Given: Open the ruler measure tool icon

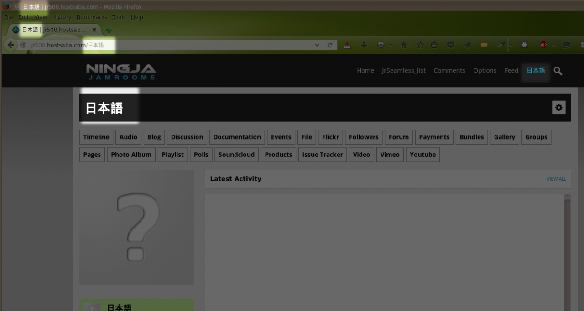Looking at the screenshot, I should [484, 45].
